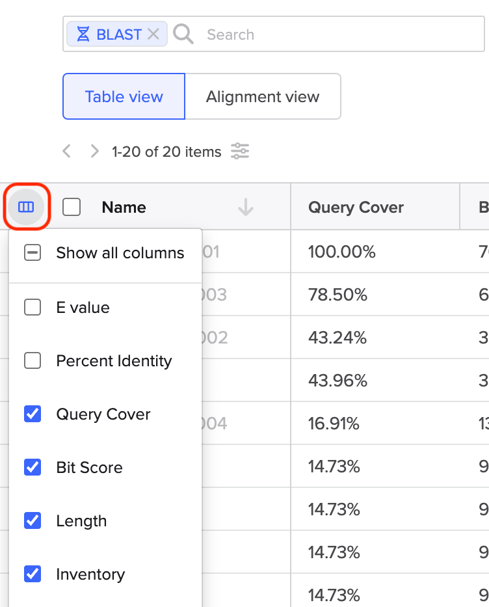Sort by Name using down arrow
The image size is (489, 607).
tap(245, 208)
